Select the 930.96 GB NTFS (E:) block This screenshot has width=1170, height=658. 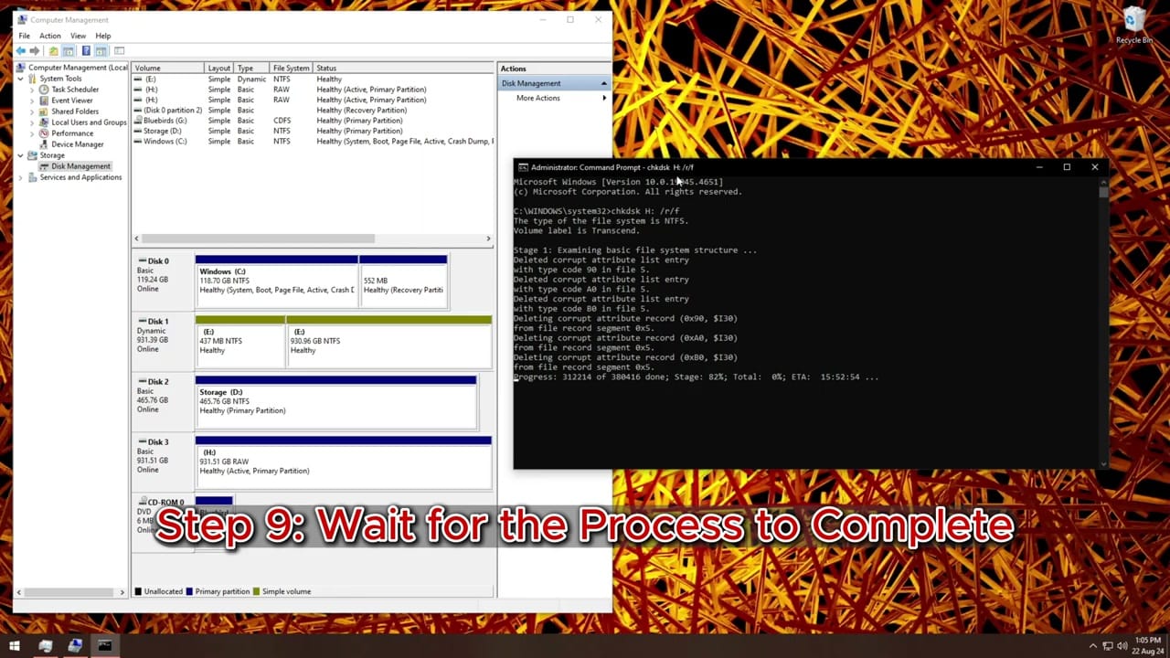pos(389,342)
